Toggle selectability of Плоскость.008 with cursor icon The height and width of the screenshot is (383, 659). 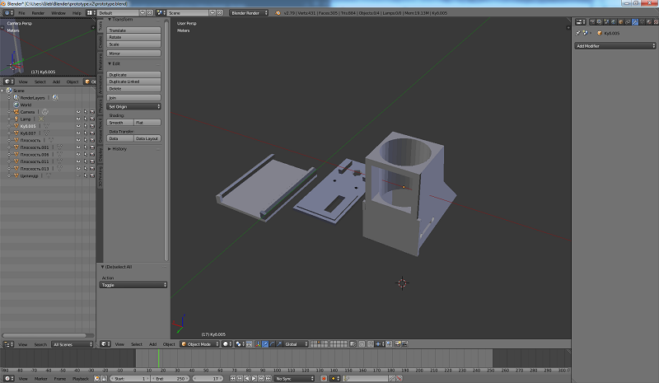click(86, 155)
